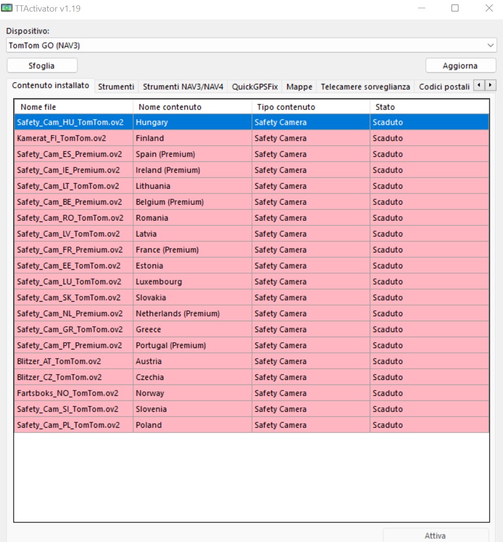Open the Mappe tab
This screenshot has width=503, height=542.
299,87
